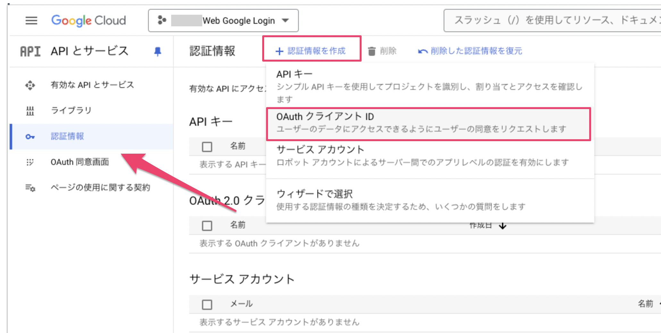661x333 pixels.
Task: Choose OAuth クライアント ID menu option
Action: coord(430,123)
